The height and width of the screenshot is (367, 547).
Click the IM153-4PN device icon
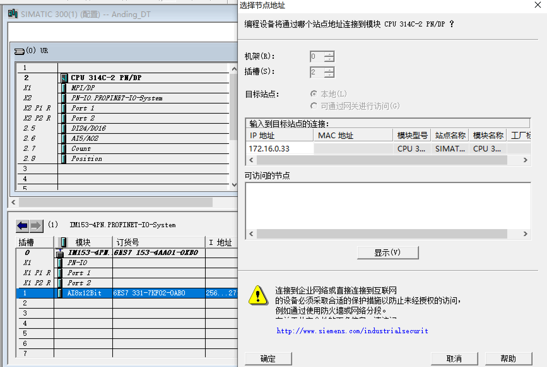pos(60,253)
